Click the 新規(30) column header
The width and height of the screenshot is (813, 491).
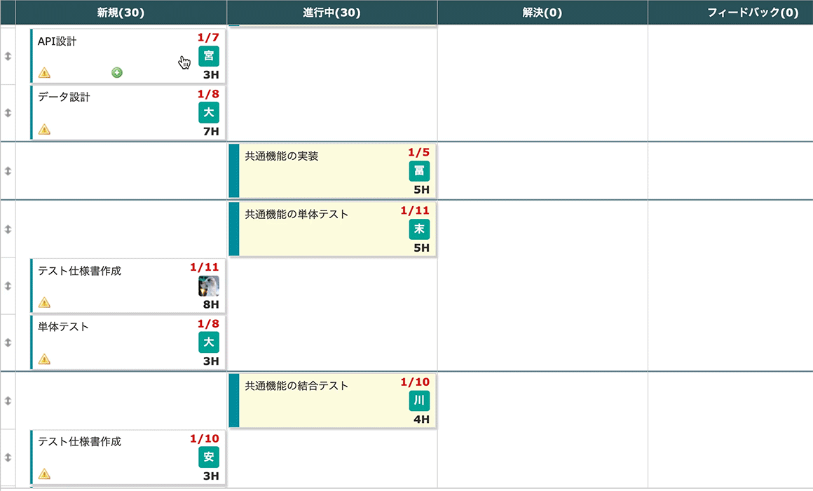pyautogui.click(x=121, y=13)
